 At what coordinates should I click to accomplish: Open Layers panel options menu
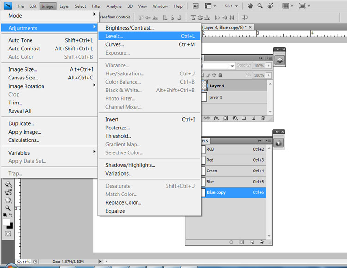point(269,58)
